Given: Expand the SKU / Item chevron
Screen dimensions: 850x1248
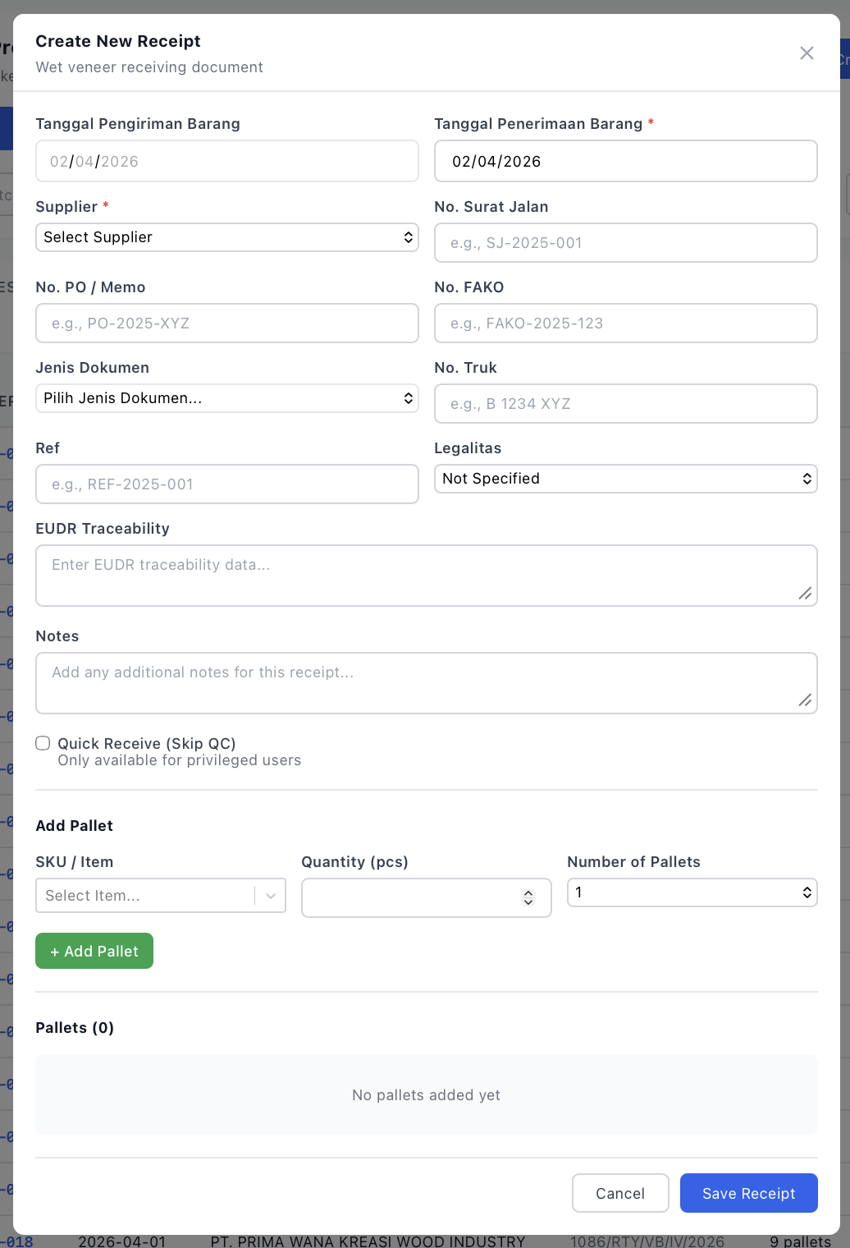Looking at the screenshot, I should 271,896.
